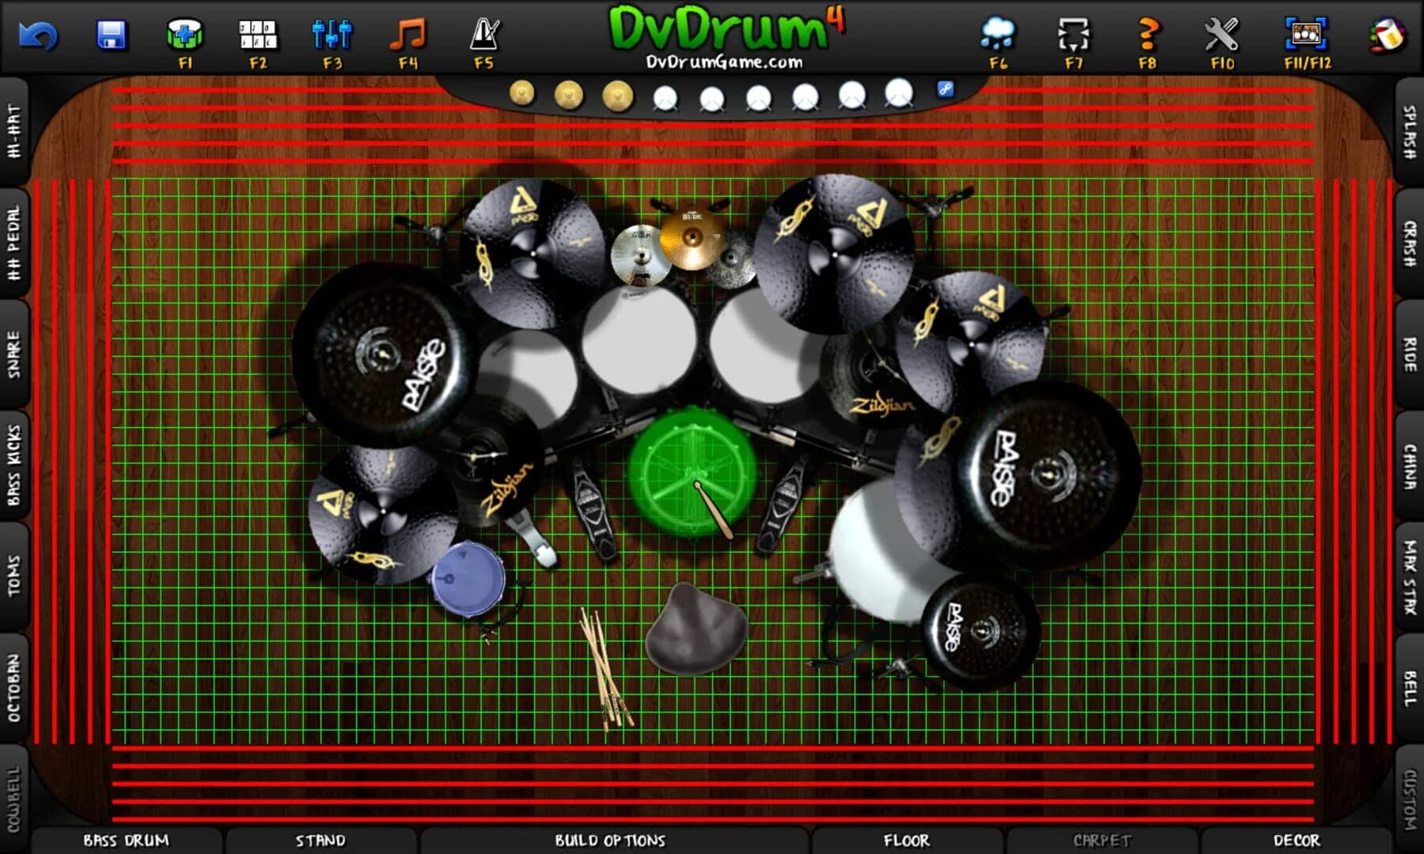1424x854 pixels.
Task: Toggle fullscreen mode with F7 icon
Action: [x=1074, y=33]
